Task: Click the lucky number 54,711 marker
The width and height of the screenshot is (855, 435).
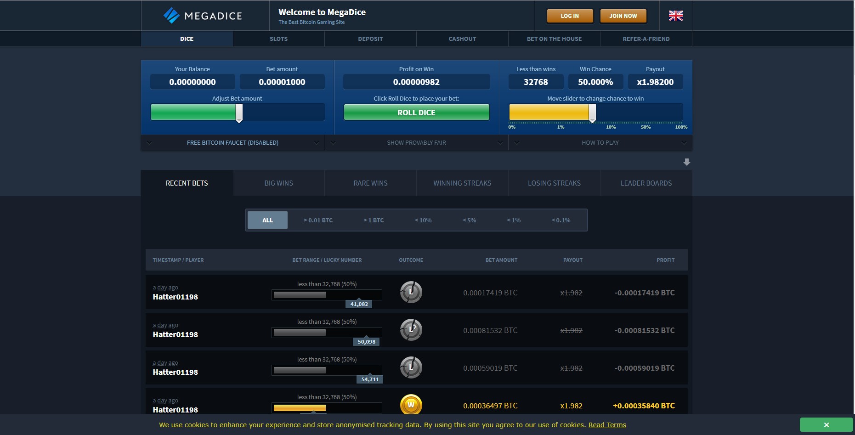Action: (x=370, y=379)
